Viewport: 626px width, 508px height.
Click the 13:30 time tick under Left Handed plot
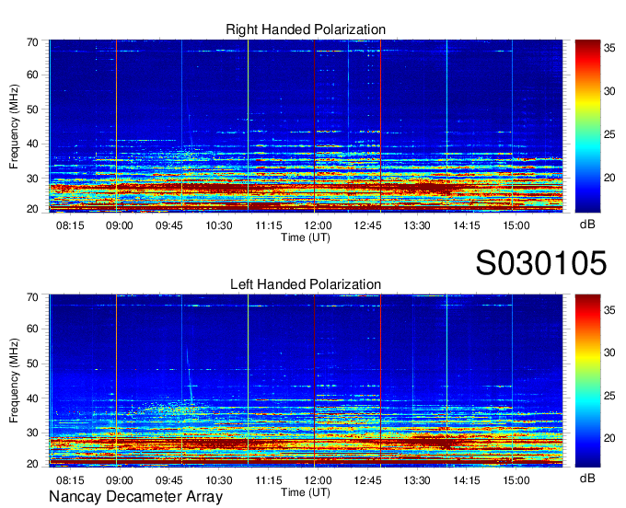click(x=417, y=480)
